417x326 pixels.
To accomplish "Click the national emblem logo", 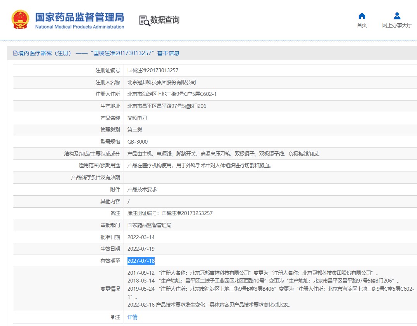I will click(x=20, y=19).
